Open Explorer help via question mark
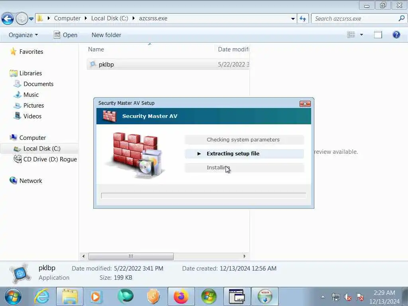Viewport: 408px width, 306px height. click(396, 35)
